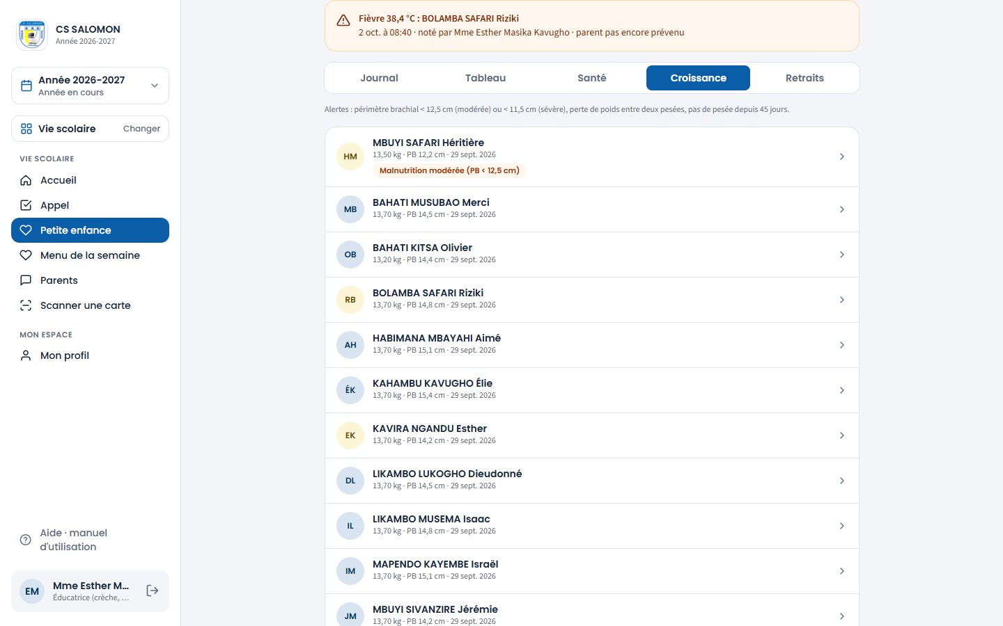The width and height of the screenshot is (1003, 626).
Task: Open Aide manuel d'utilisation link
Action: 90,540
